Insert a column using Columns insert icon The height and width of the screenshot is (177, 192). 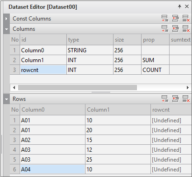tap(175, 28)
